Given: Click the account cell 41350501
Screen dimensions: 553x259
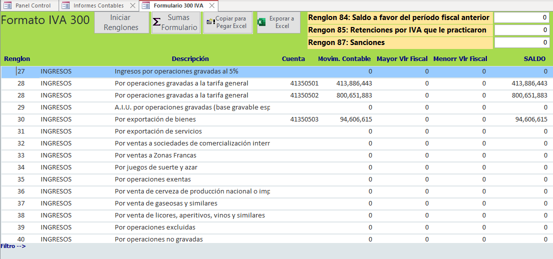Looking at the screenshot, I should point(305,83).
